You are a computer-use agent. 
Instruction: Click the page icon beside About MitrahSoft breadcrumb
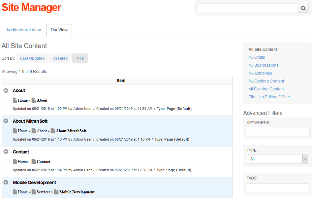(53, 131)
